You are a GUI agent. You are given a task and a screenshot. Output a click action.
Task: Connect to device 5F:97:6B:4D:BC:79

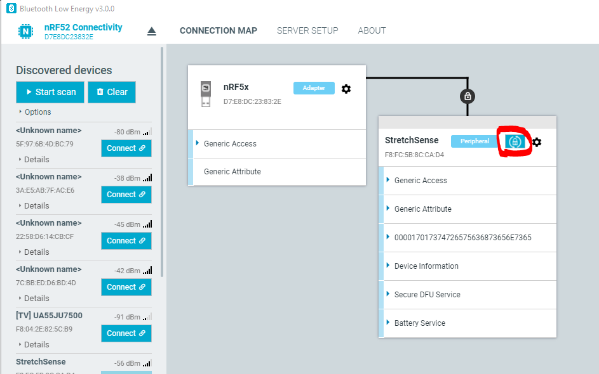pos(126,148)
